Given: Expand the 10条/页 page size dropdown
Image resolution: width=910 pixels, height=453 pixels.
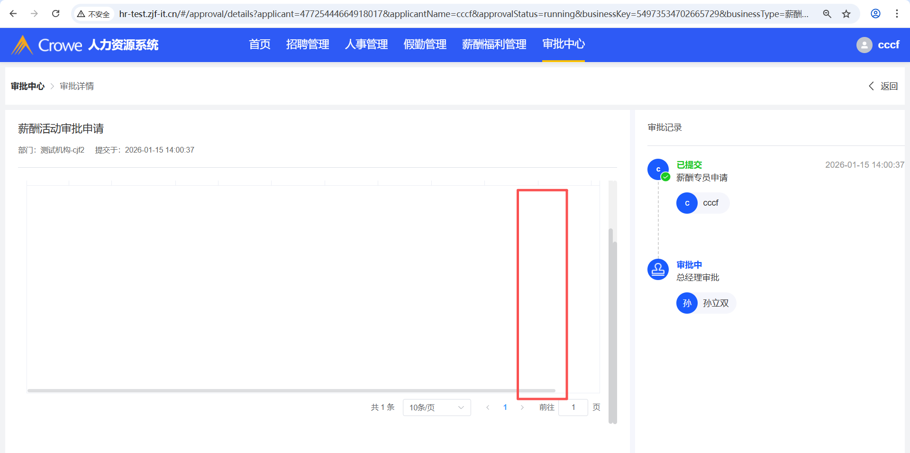Looking at the screenshot, I should 437,408.
